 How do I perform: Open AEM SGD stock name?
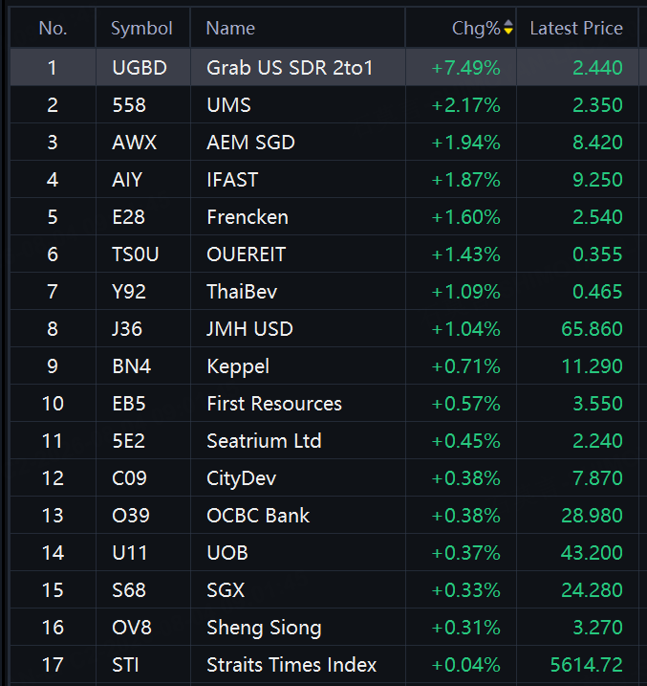coord(250,143)
